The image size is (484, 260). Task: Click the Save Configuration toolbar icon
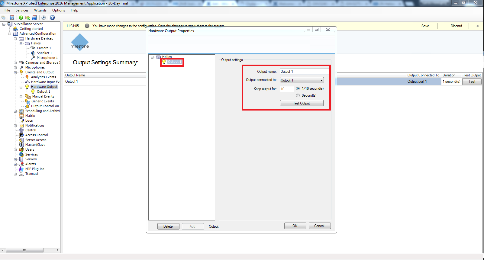coord(12,18)
